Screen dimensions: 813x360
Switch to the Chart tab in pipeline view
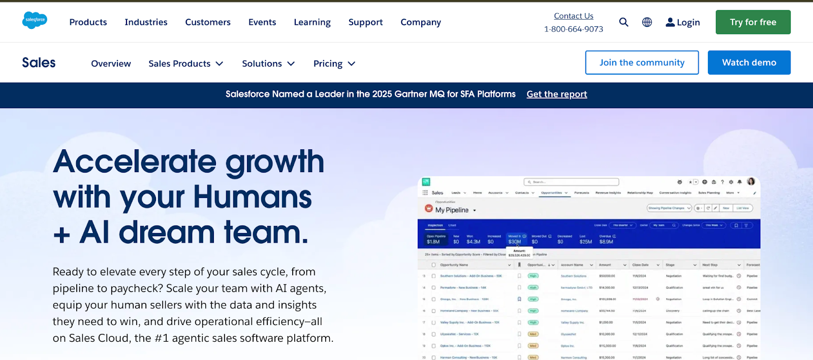coord(452,225)
